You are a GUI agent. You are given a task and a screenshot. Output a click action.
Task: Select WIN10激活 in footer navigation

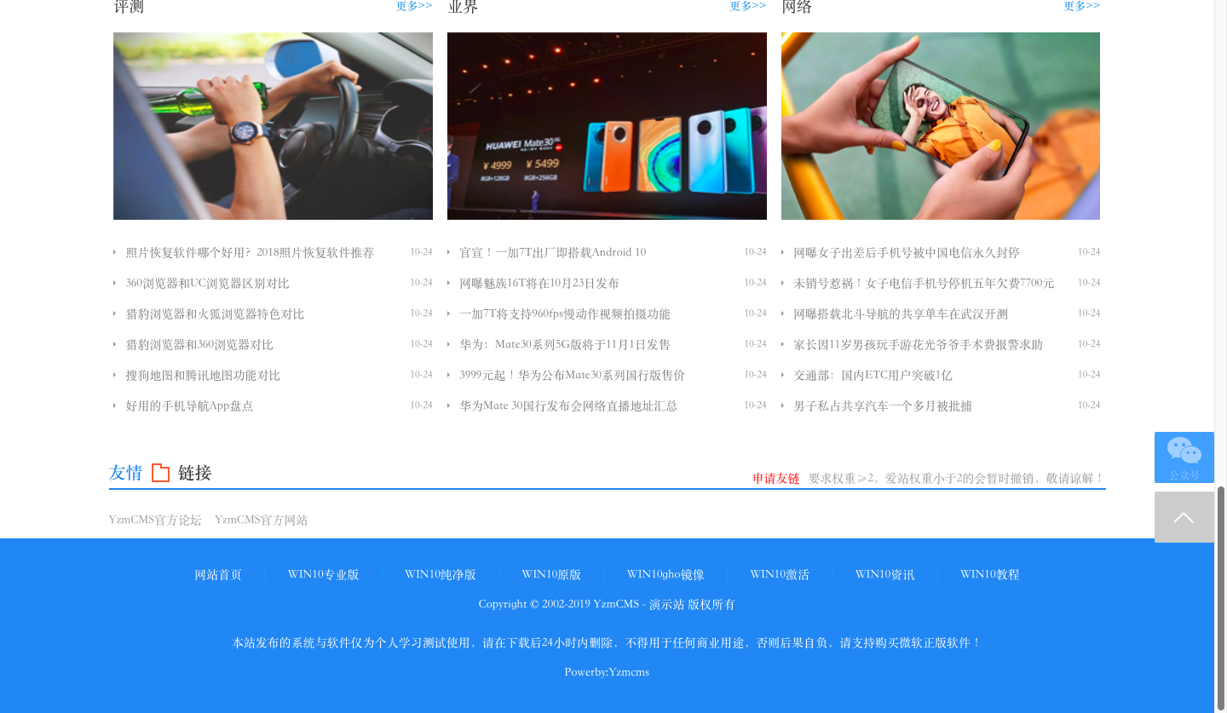780,575
